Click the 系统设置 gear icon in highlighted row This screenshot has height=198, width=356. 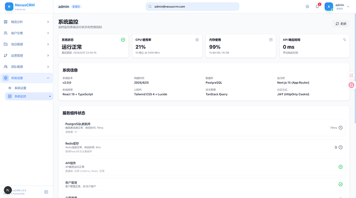[x=6, y=78]
